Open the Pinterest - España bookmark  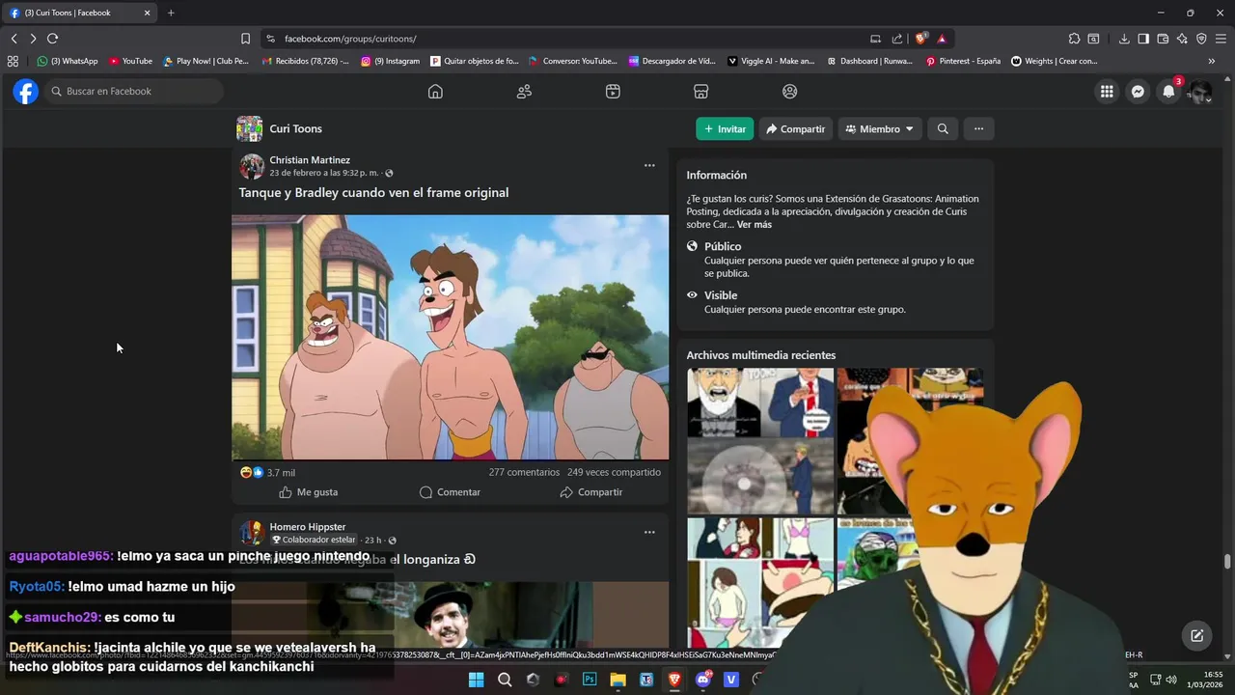[963, 61]
